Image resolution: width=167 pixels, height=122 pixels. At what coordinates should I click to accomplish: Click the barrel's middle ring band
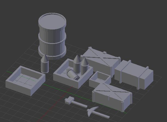(x=52, y=40)
